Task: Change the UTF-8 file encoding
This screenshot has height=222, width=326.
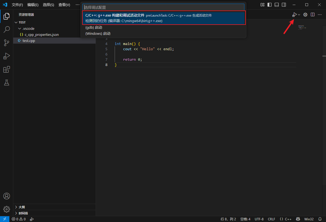Action: click(x=259, y=219)
